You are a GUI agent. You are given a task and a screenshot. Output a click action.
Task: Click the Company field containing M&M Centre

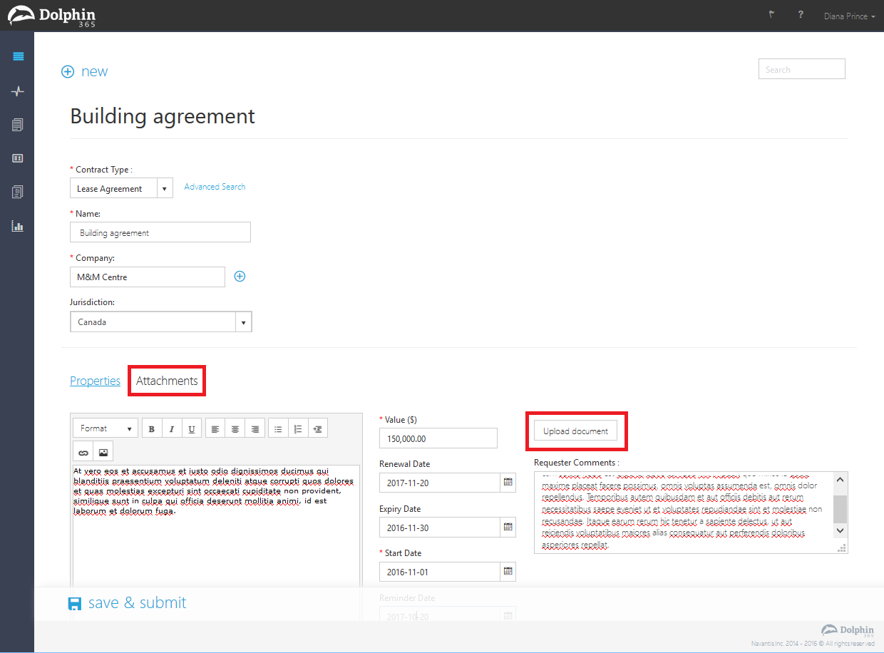[x=148, y=277]
